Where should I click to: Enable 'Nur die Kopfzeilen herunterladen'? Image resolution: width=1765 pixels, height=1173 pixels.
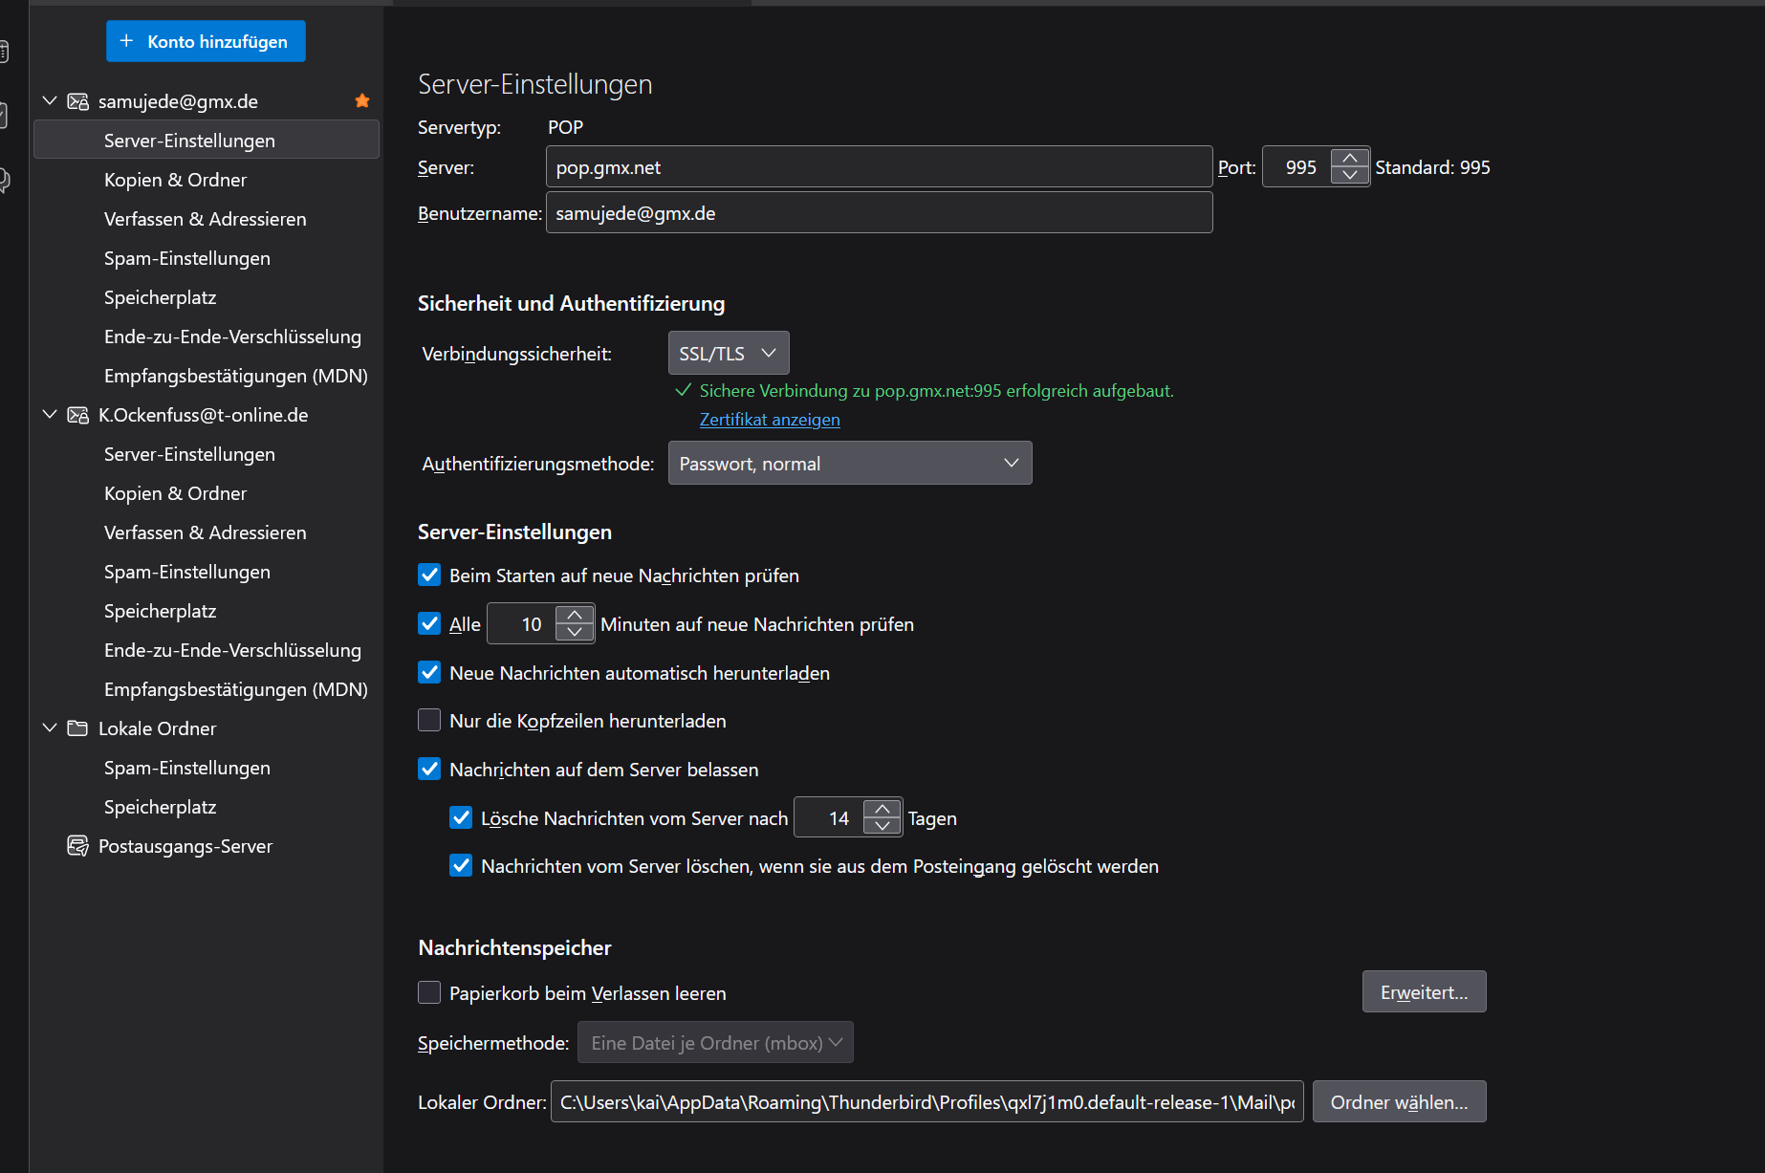point(429,720)
